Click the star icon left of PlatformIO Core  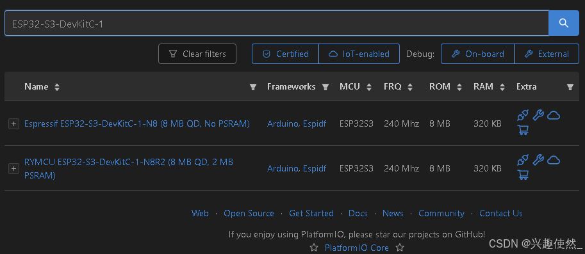[314, 248]
